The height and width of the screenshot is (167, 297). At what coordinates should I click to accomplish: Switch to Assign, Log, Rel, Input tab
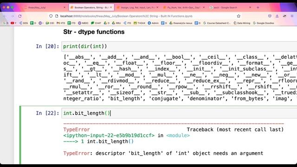138,7
